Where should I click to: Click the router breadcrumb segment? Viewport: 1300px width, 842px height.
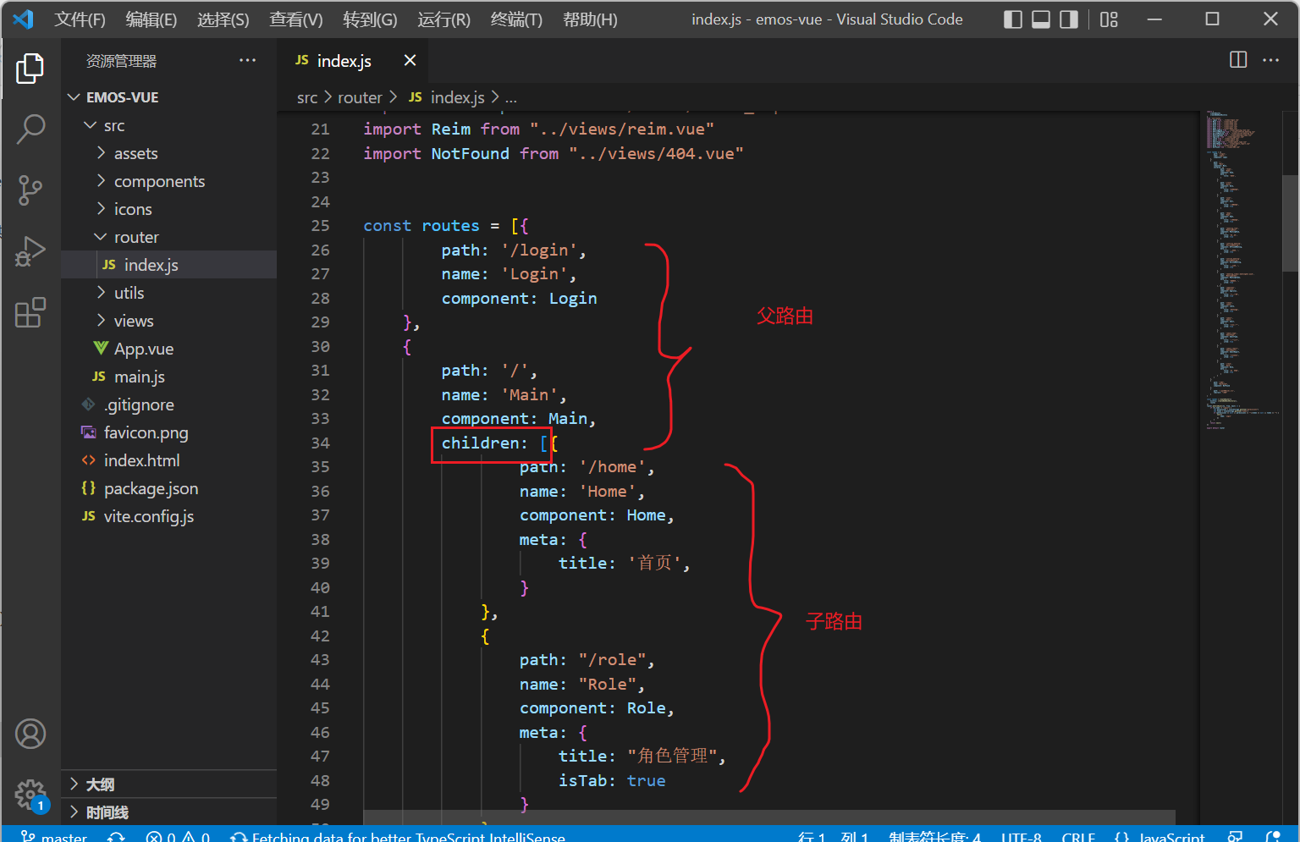pyautogui.click(x=360, y=97)
